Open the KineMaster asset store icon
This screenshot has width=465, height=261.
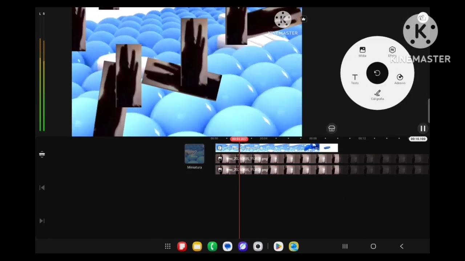point(332,128)
